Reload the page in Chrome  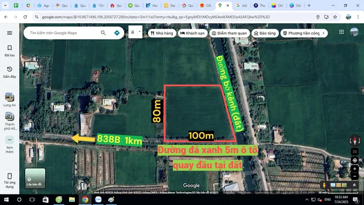tap(25, 17)
